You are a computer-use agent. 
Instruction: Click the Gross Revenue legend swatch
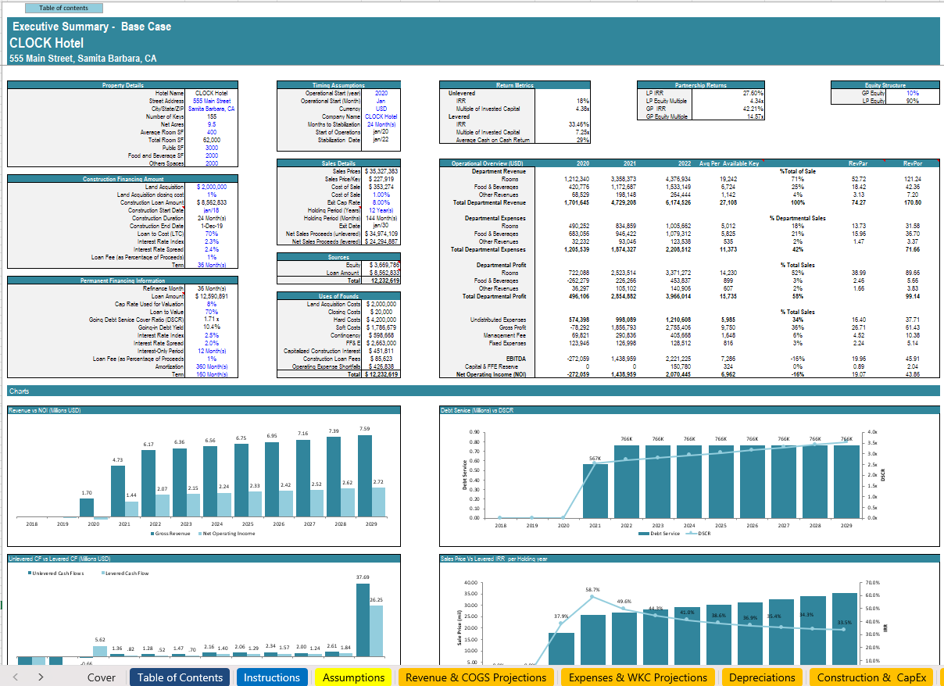click(x=153, y=534)
